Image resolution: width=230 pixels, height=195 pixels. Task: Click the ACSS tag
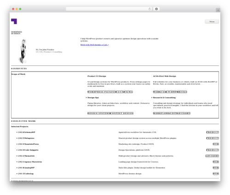(162, 92)
